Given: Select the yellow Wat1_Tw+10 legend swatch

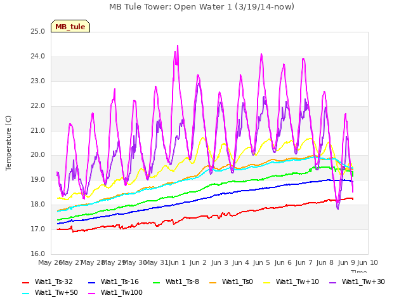Looking at the screenshot, I should (266, 282).
